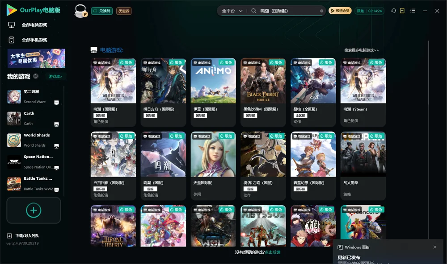Open the user avatar profile

coord(80,11)
